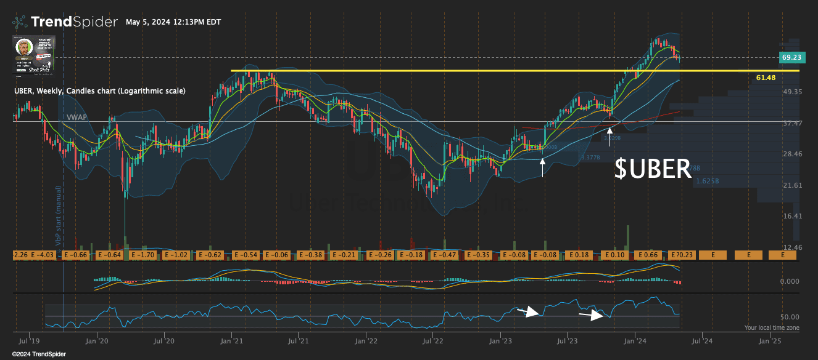Select the E 0.18 earnings marker
The height and width of the screenshot is (360, 818).
click(x=580, y=254)
